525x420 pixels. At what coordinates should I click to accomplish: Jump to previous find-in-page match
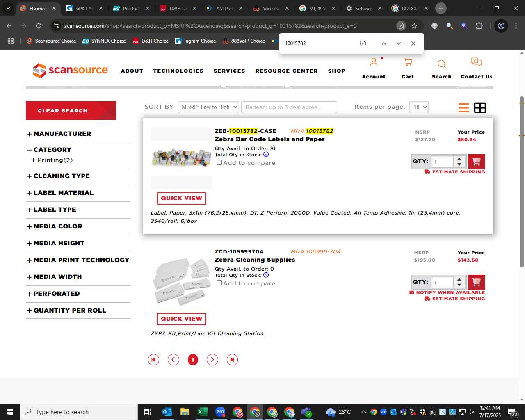[x=384, y=43]
